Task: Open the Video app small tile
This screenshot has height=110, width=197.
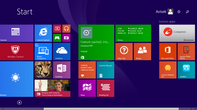Action: coord(57,29)
